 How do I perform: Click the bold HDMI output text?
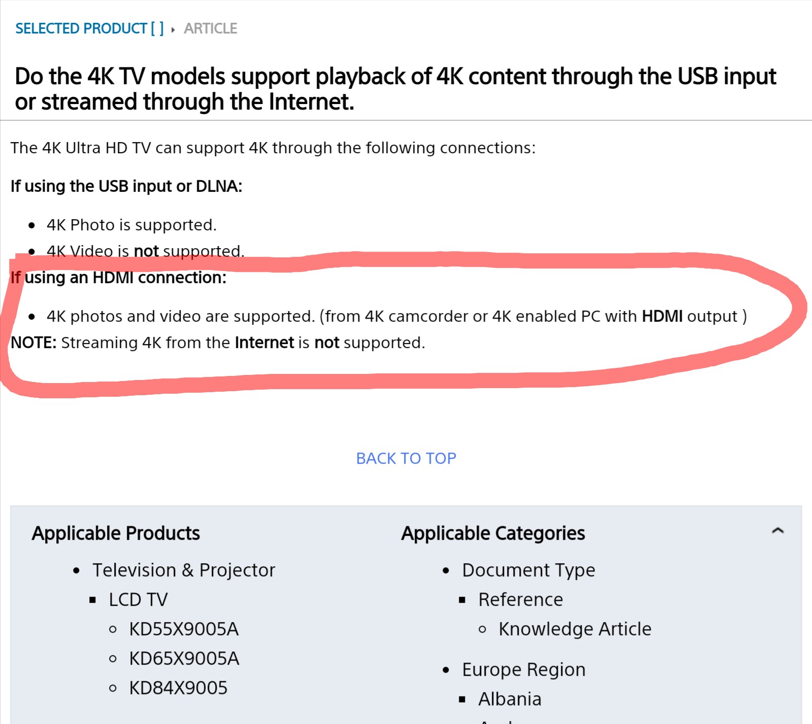pos(662,316)
